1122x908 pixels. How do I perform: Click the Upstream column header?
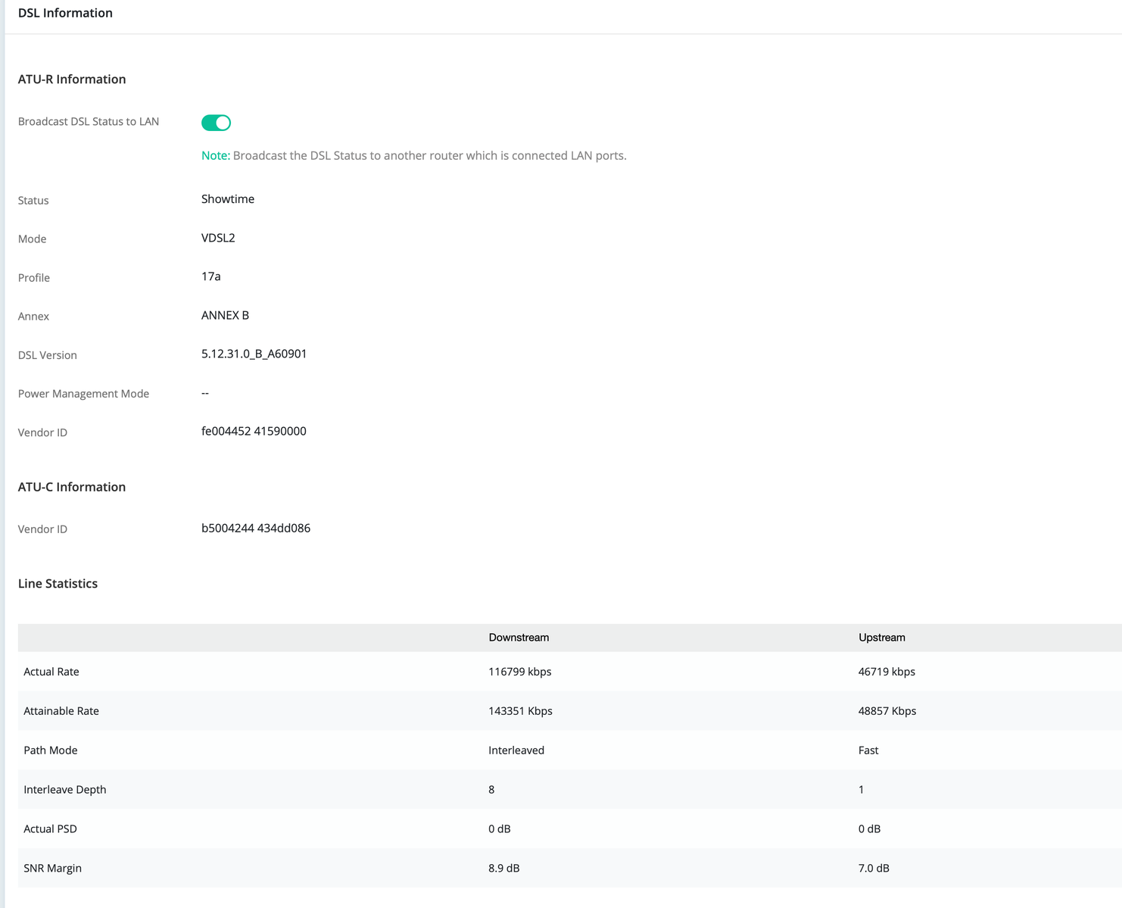[x=881, y=638]
